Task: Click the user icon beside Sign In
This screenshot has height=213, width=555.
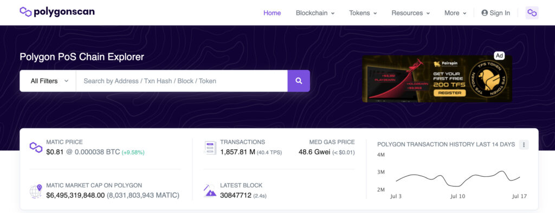Action: (x=485, y=13)
